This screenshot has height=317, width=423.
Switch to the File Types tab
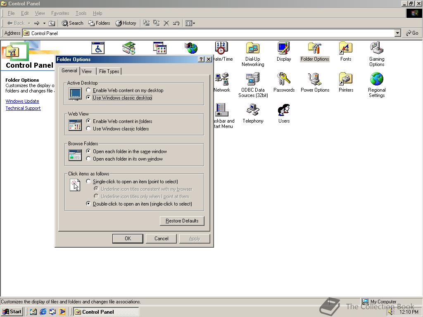109,71
